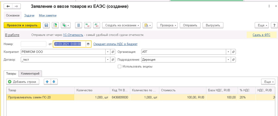
Task: Click the Контрагент field with РЕМКОМ ООО
Action: pos(63,52)
